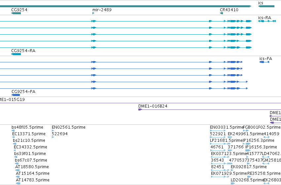Click the 375437 EST label

pos(255,160)
